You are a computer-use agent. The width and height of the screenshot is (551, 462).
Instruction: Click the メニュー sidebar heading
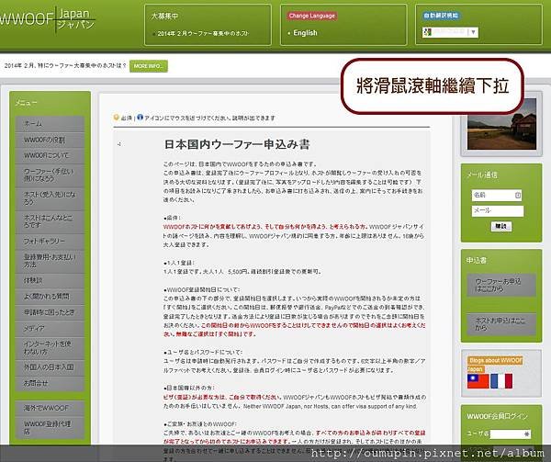(x=26, y=103)
